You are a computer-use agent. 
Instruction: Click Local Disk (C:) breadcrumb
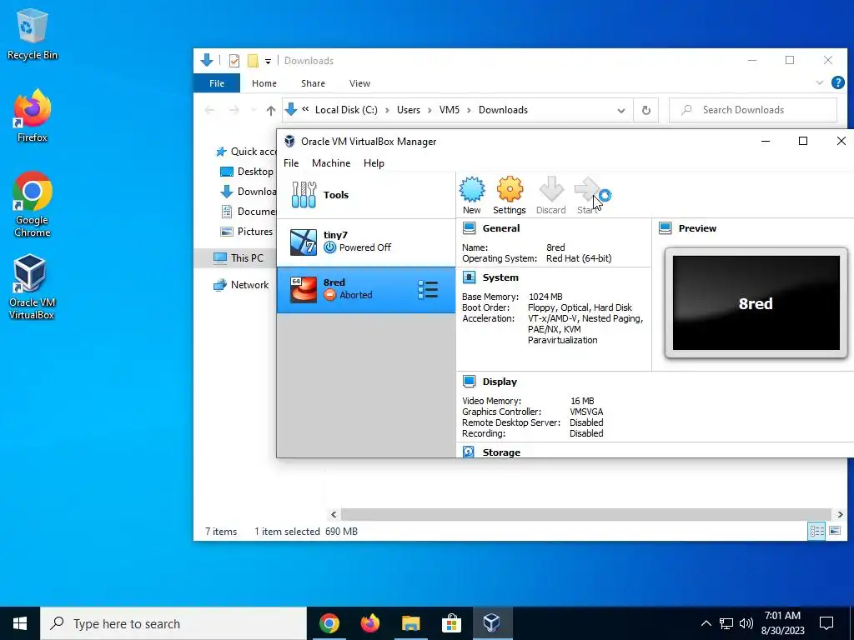coord(346,110)
